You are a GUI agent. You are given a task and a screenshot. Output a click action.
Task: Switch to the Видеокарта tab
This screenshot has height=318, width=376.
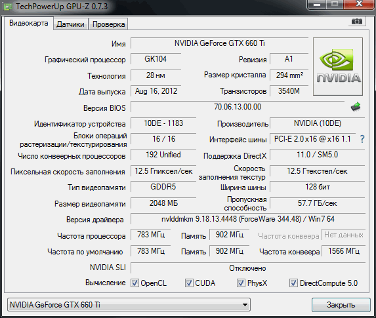[28, 23]
